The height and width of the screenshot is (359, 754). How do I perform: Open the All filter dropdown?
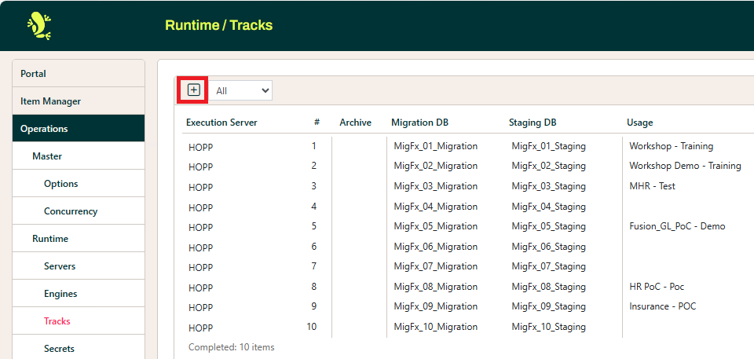click(240, 90)
